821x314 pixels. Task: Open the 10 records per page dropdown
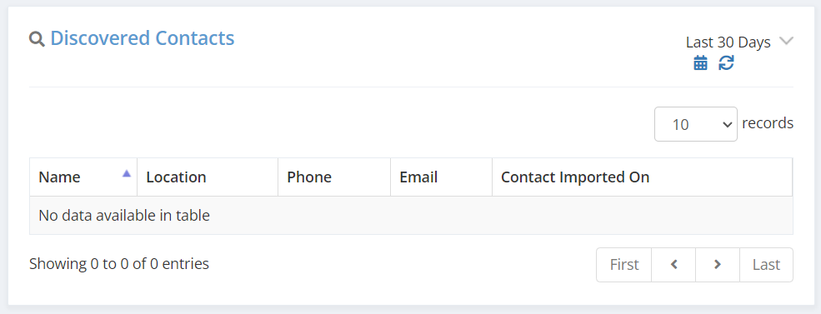(x=696, y=124)
